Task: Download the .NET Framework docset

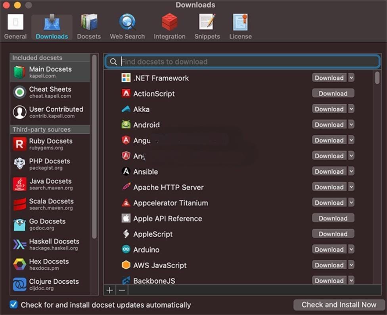Action: click(329, 78)
